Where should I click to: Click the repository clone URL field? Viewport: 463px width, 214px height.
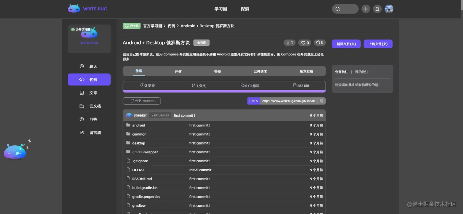[288, 101]
